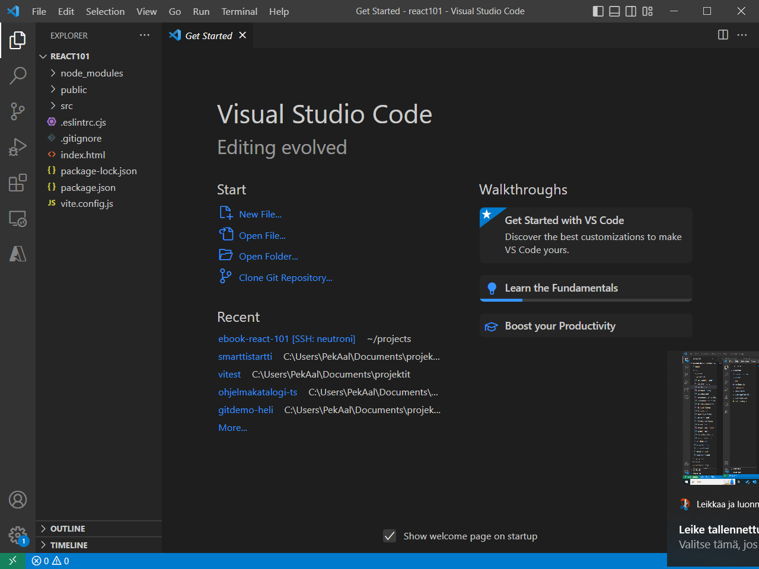Open package-lock.json file

click(x=98, y=171)
